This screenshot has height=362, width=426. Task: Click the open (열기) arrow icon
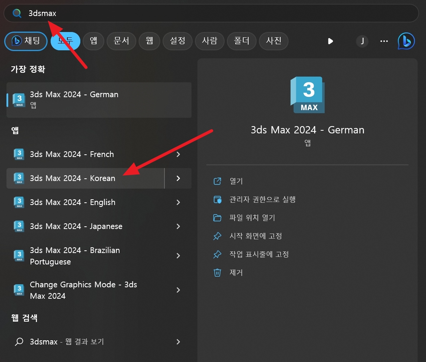tap(217, 181)
